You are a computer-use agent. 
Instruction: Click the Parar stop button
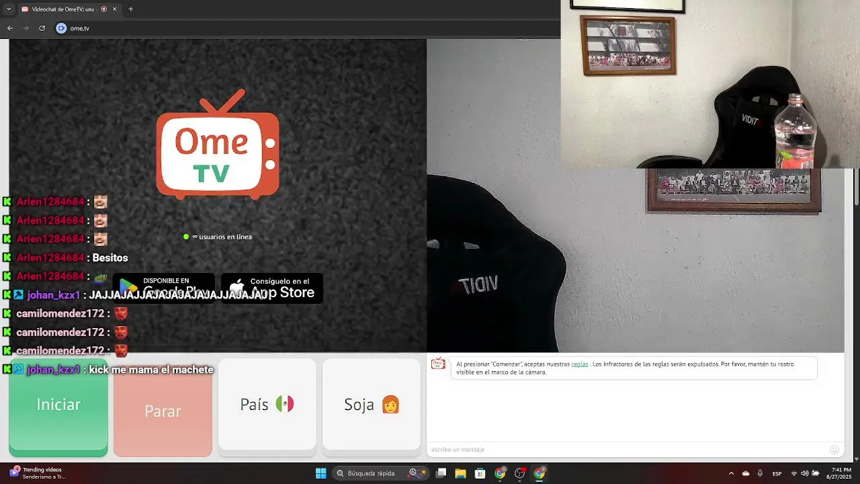pos(163,411)
